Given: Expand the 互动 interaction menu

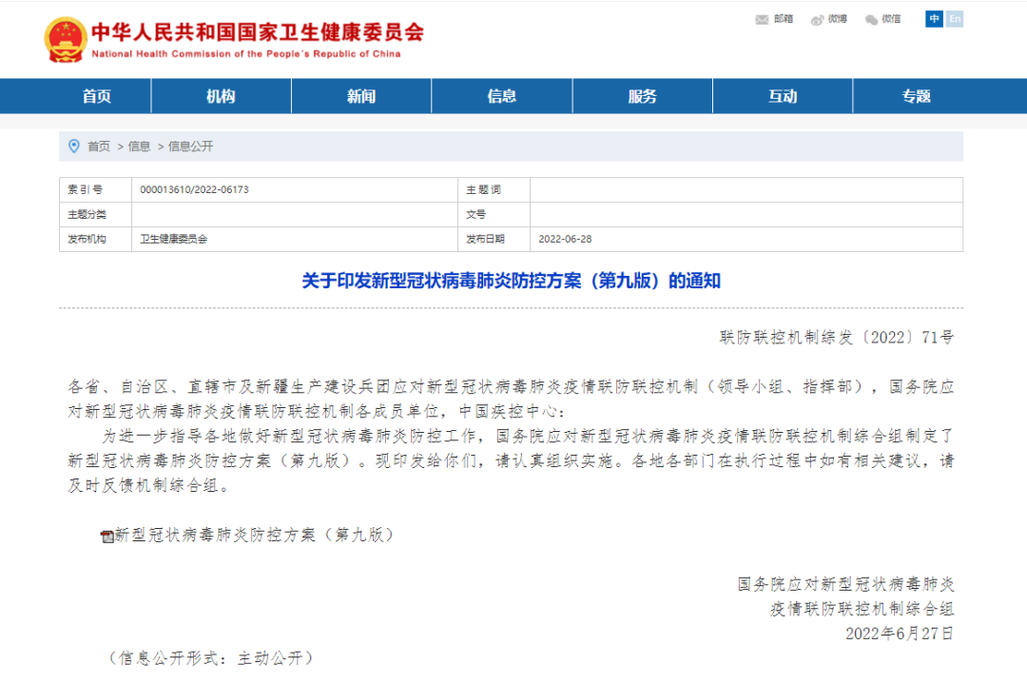Looking at the screenshot, I should coord(783,95).
